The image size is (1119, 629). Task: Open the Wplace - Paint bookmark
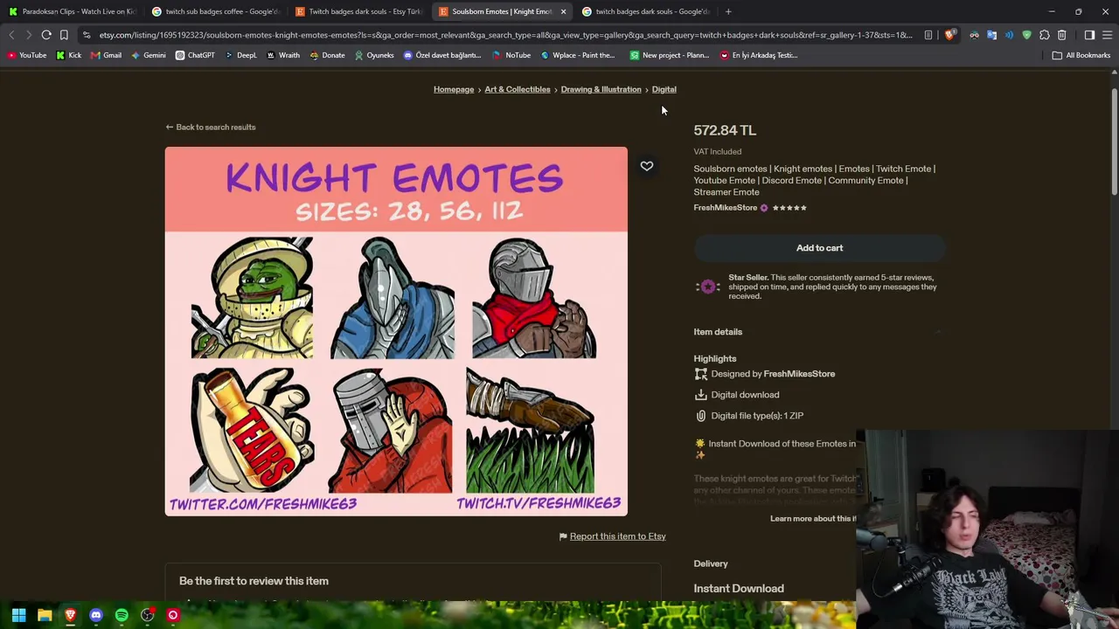(577, 55)
